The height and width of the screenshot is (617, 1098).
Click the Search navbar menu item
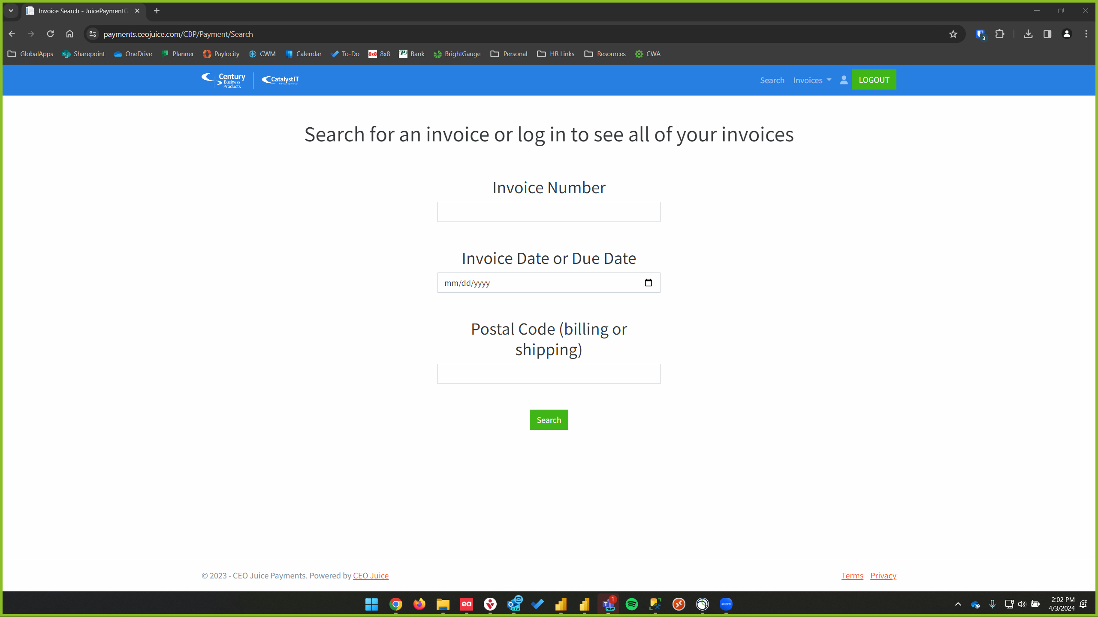click(x=772, y=80)
